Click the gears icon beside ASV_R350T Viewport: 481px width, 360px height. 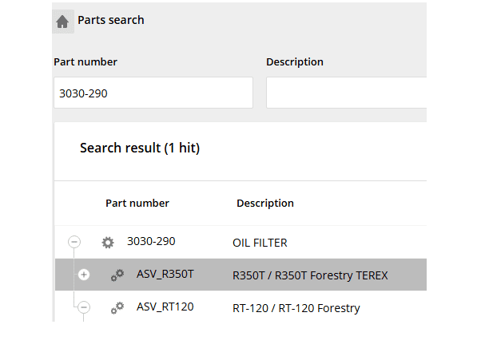pos(117,275)
